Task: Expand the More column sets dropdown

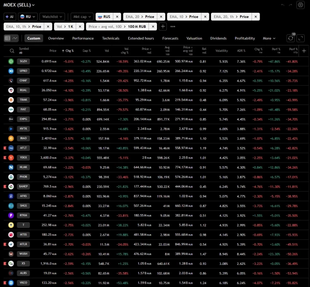Action: 269,38
